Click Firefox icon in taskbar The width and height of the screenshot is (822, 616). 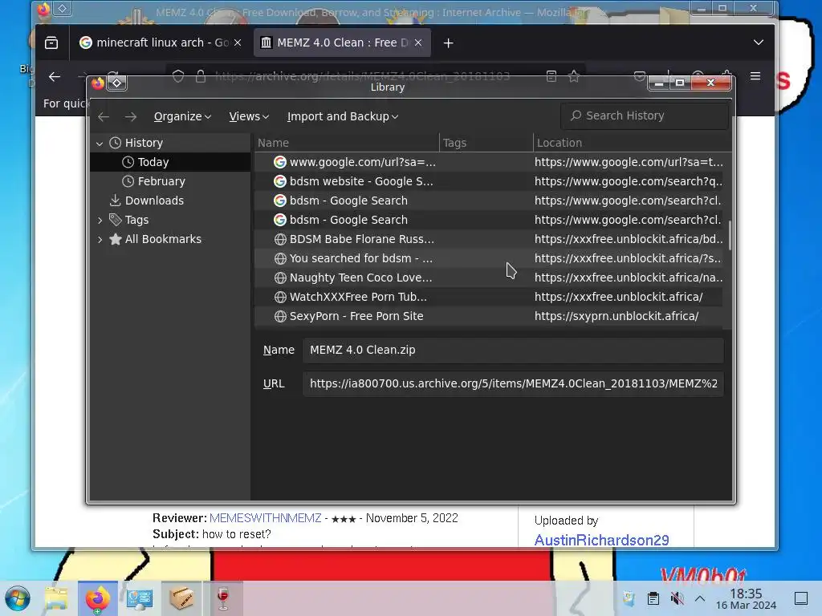click(x=97, y=598)
